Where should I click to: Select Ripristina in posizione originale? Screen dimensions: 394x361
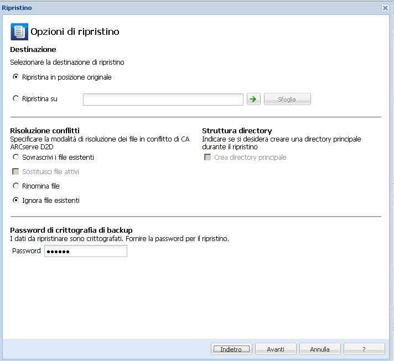(x=16, y=77)
